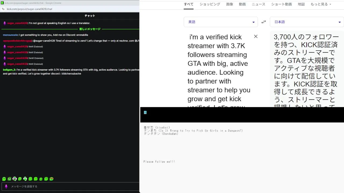Click the deleted 'twst' message text
Viewport: 344px width, 193px height.
31,58
